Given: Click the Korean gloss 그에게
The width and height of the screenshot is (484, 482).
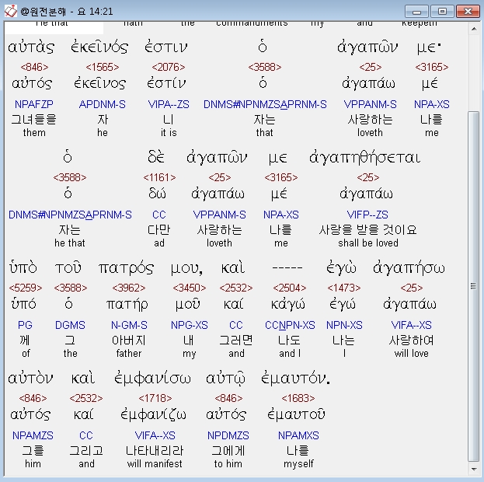Looking at the screenshot, I should click(228, 450).
